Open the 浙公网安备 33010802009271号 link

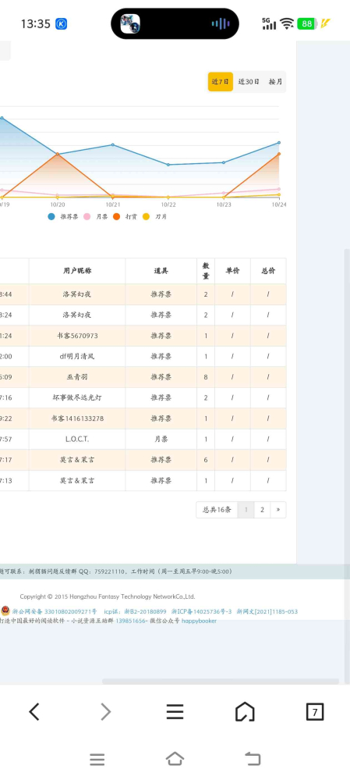[55, 611]
